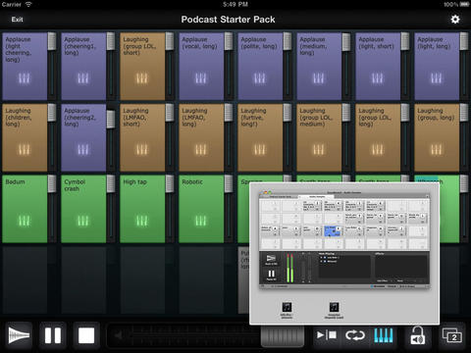Trigger Applause (vocal, long) pad
Image resolution: width=471 pixels, height=353 pixels.
click(x=201, y=67)
